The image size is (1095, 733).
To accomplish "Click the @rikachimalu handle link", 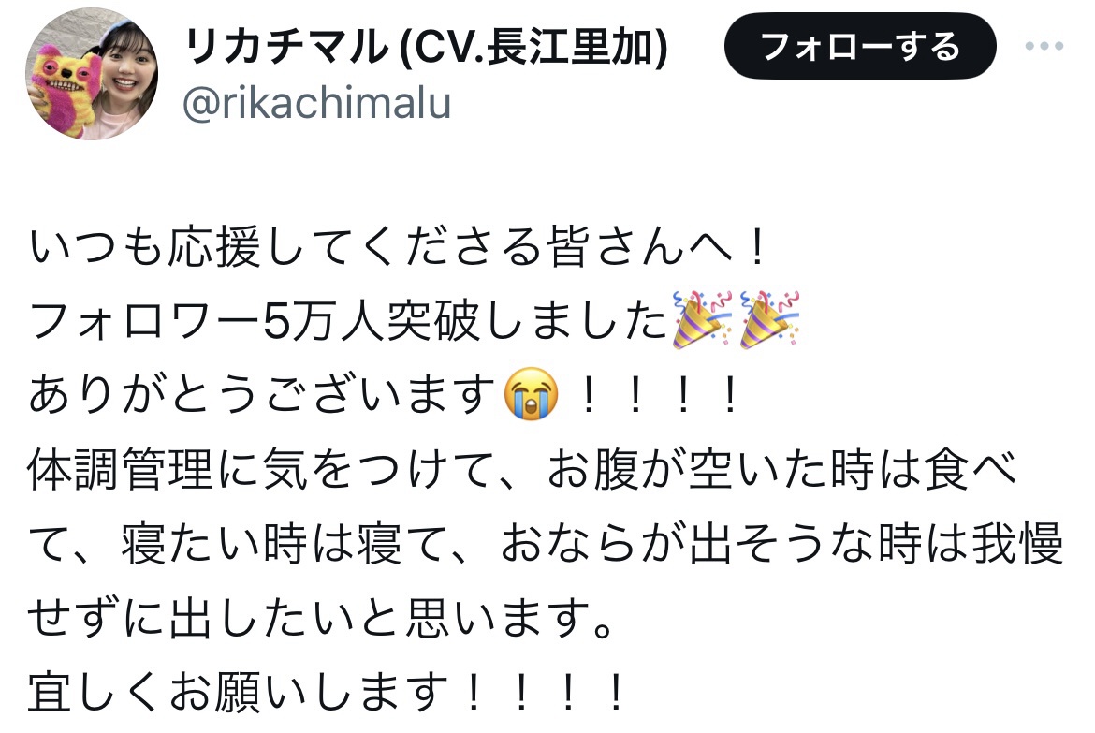I will (x=316, y=103).
